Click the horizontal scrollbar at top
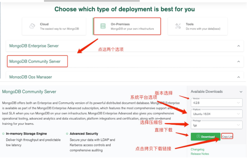Image resolution: width=247 pixels, height=158 pixels. (x=92, y=1)
